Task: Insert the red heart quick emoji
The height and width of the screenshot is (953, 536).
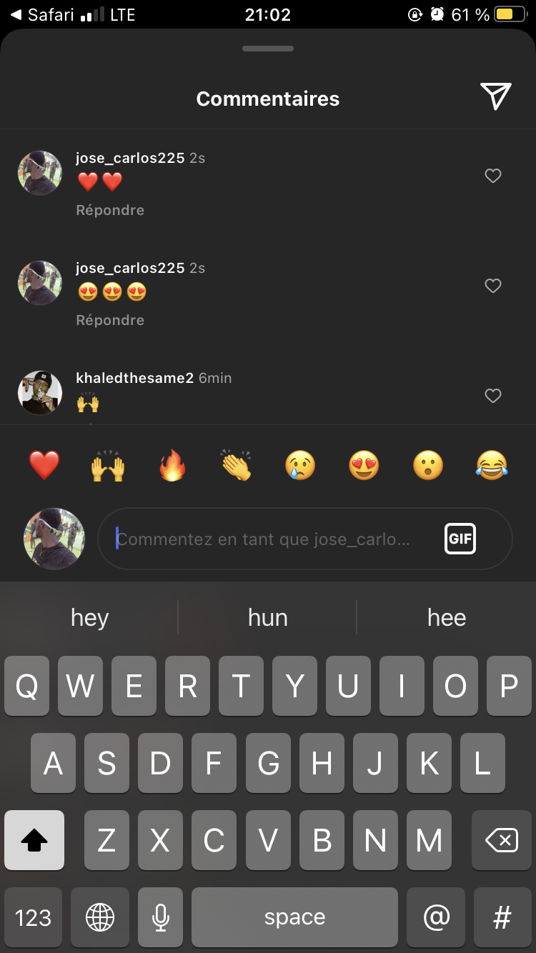Action: point(44,466)
